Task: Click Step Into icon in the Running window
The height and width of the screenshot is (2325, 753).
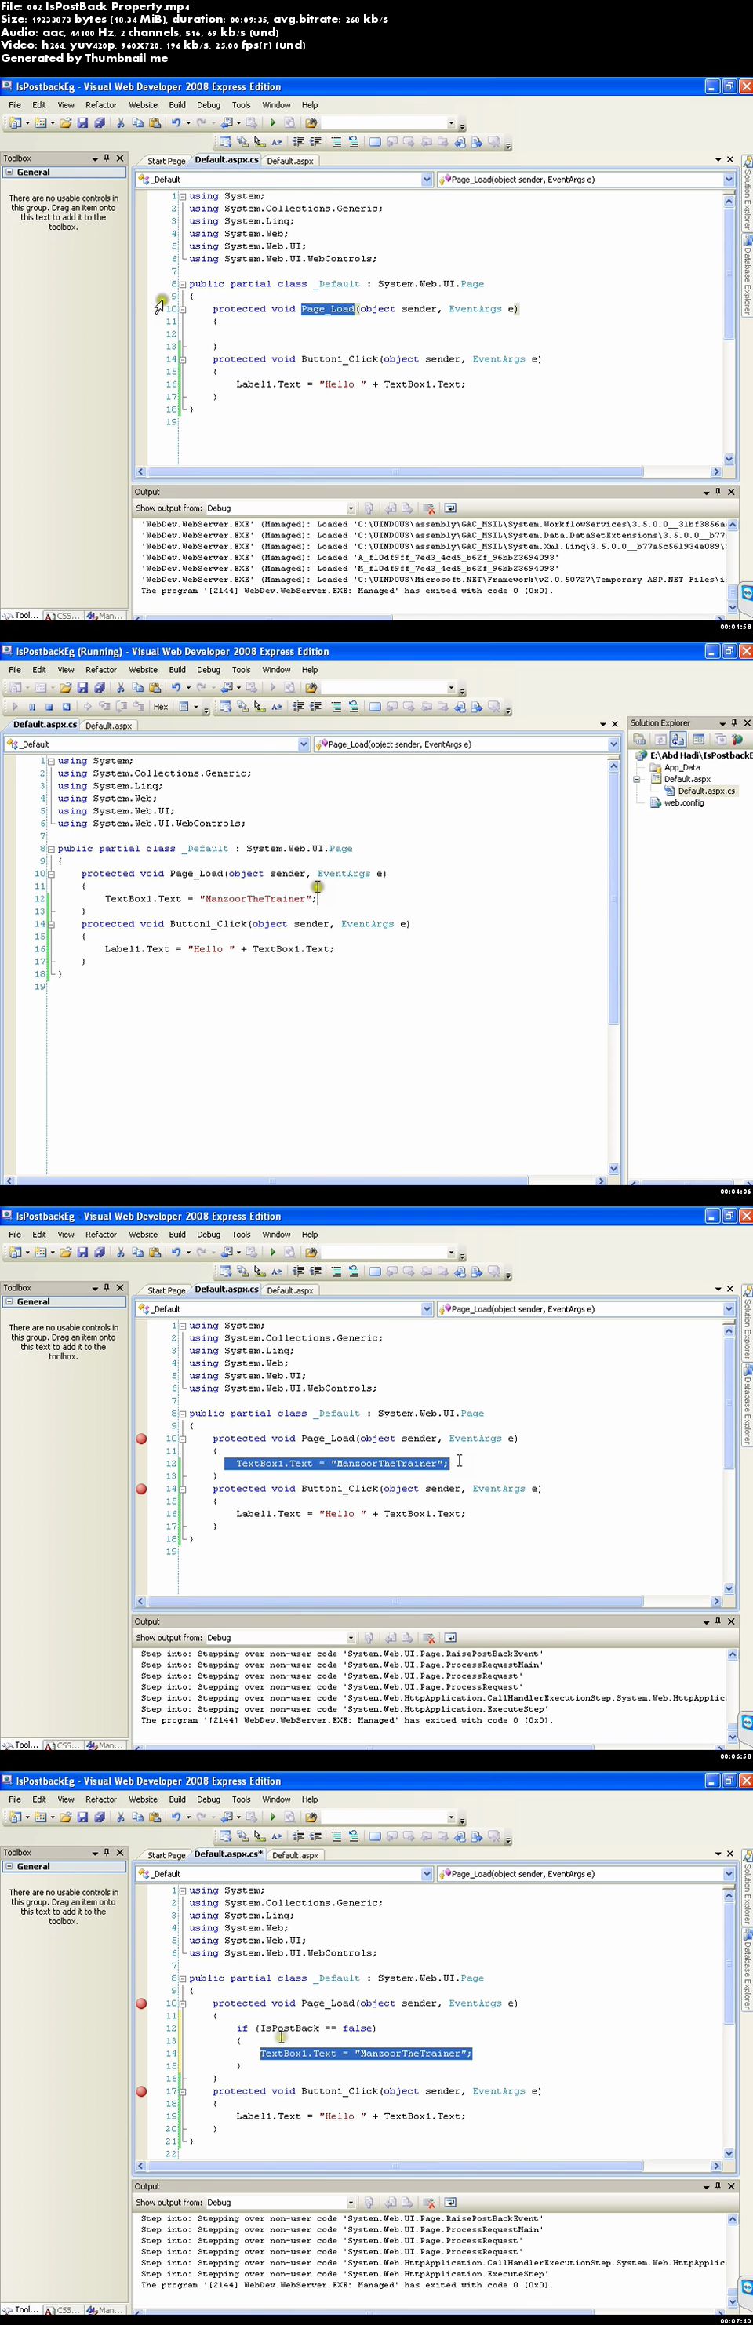Action: (x=105, y=707)
